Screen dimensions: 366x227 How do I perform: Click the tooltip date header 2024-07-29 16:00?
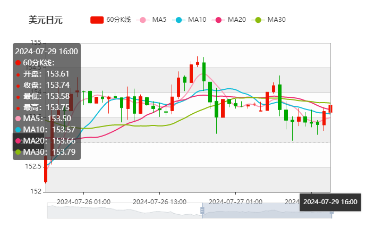pyautogui.click(x=46, y=52)
